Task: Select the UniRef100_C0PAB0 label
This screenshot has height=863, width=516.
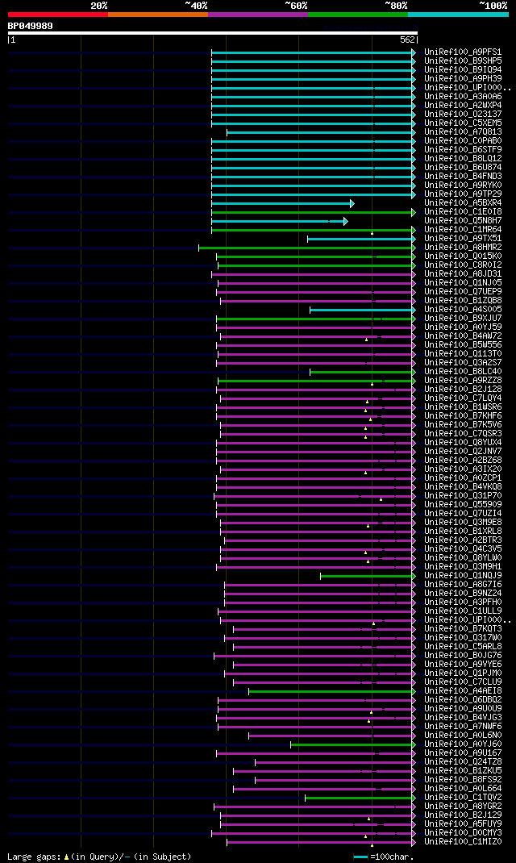Action: tap(463, 141)
